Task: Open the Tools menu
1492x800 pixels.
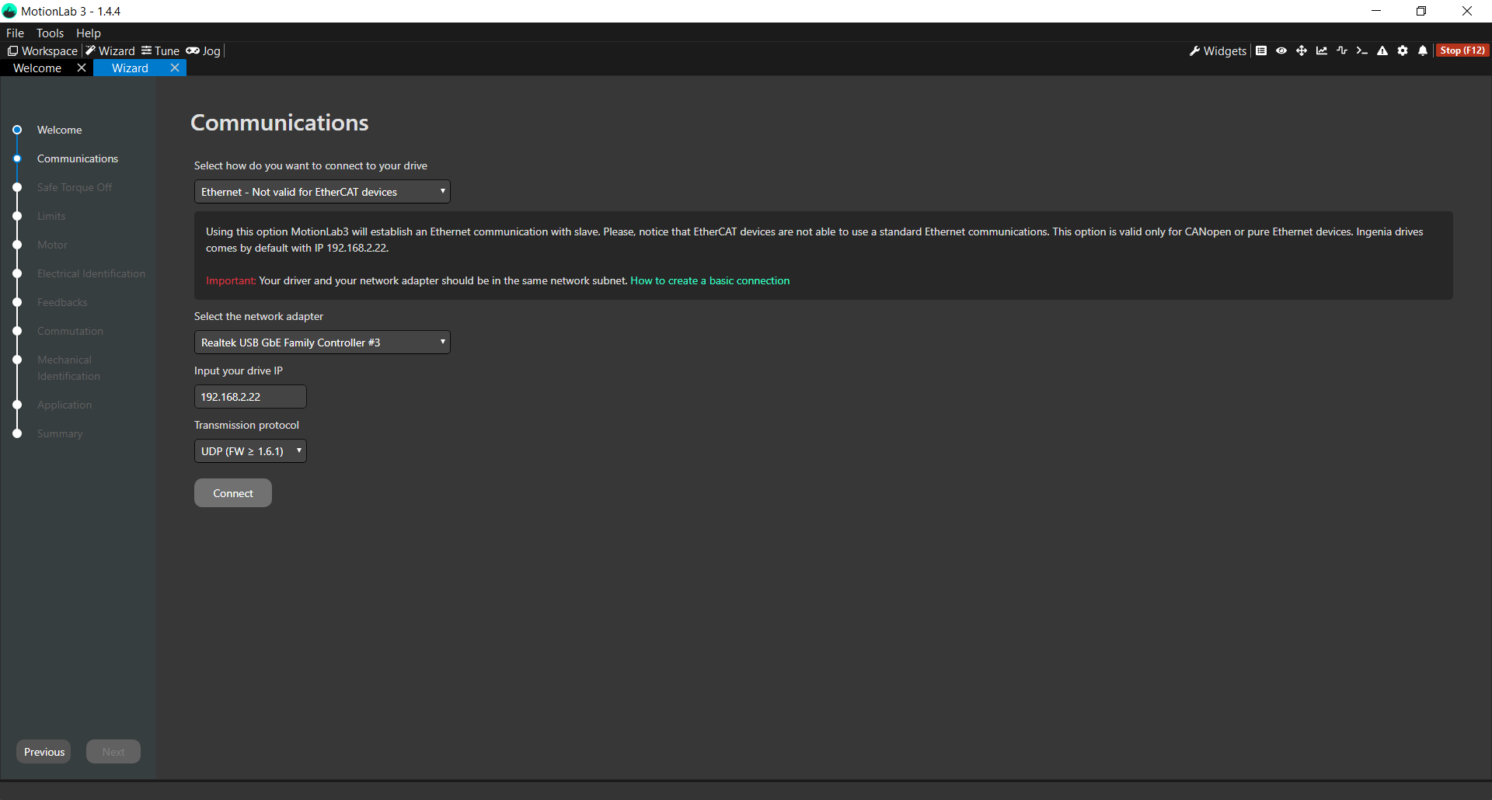Action: 50,33
